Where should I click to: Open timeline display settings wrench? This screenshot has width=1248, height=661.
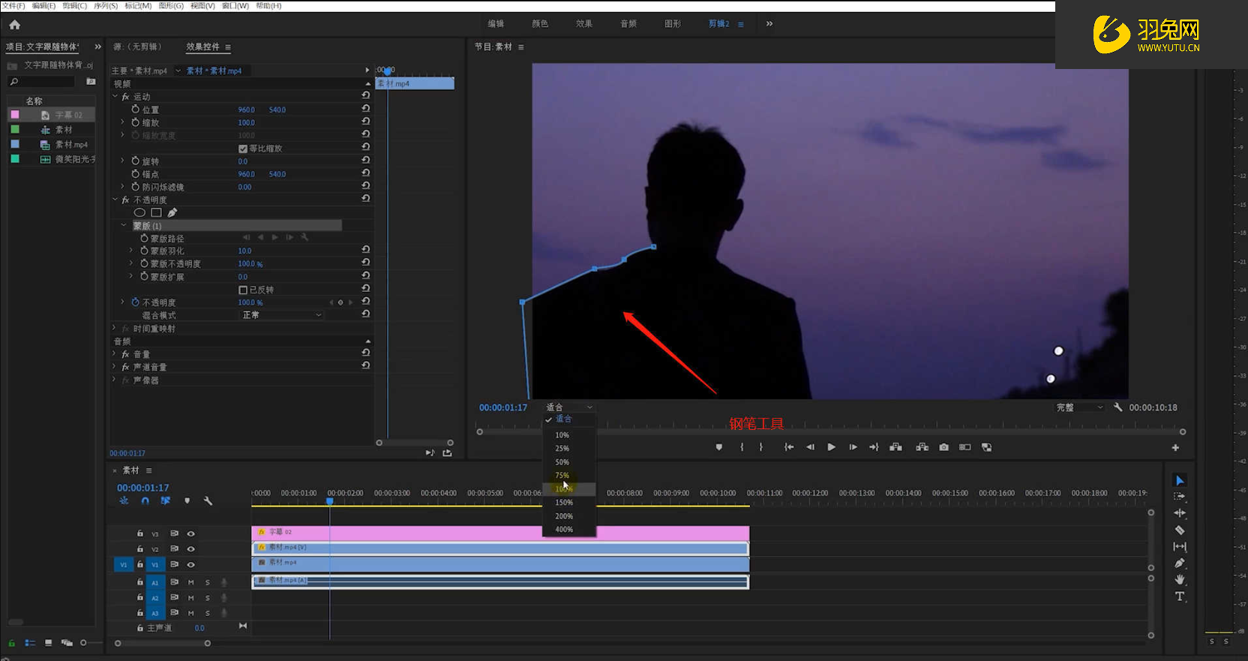coord(208,500)
